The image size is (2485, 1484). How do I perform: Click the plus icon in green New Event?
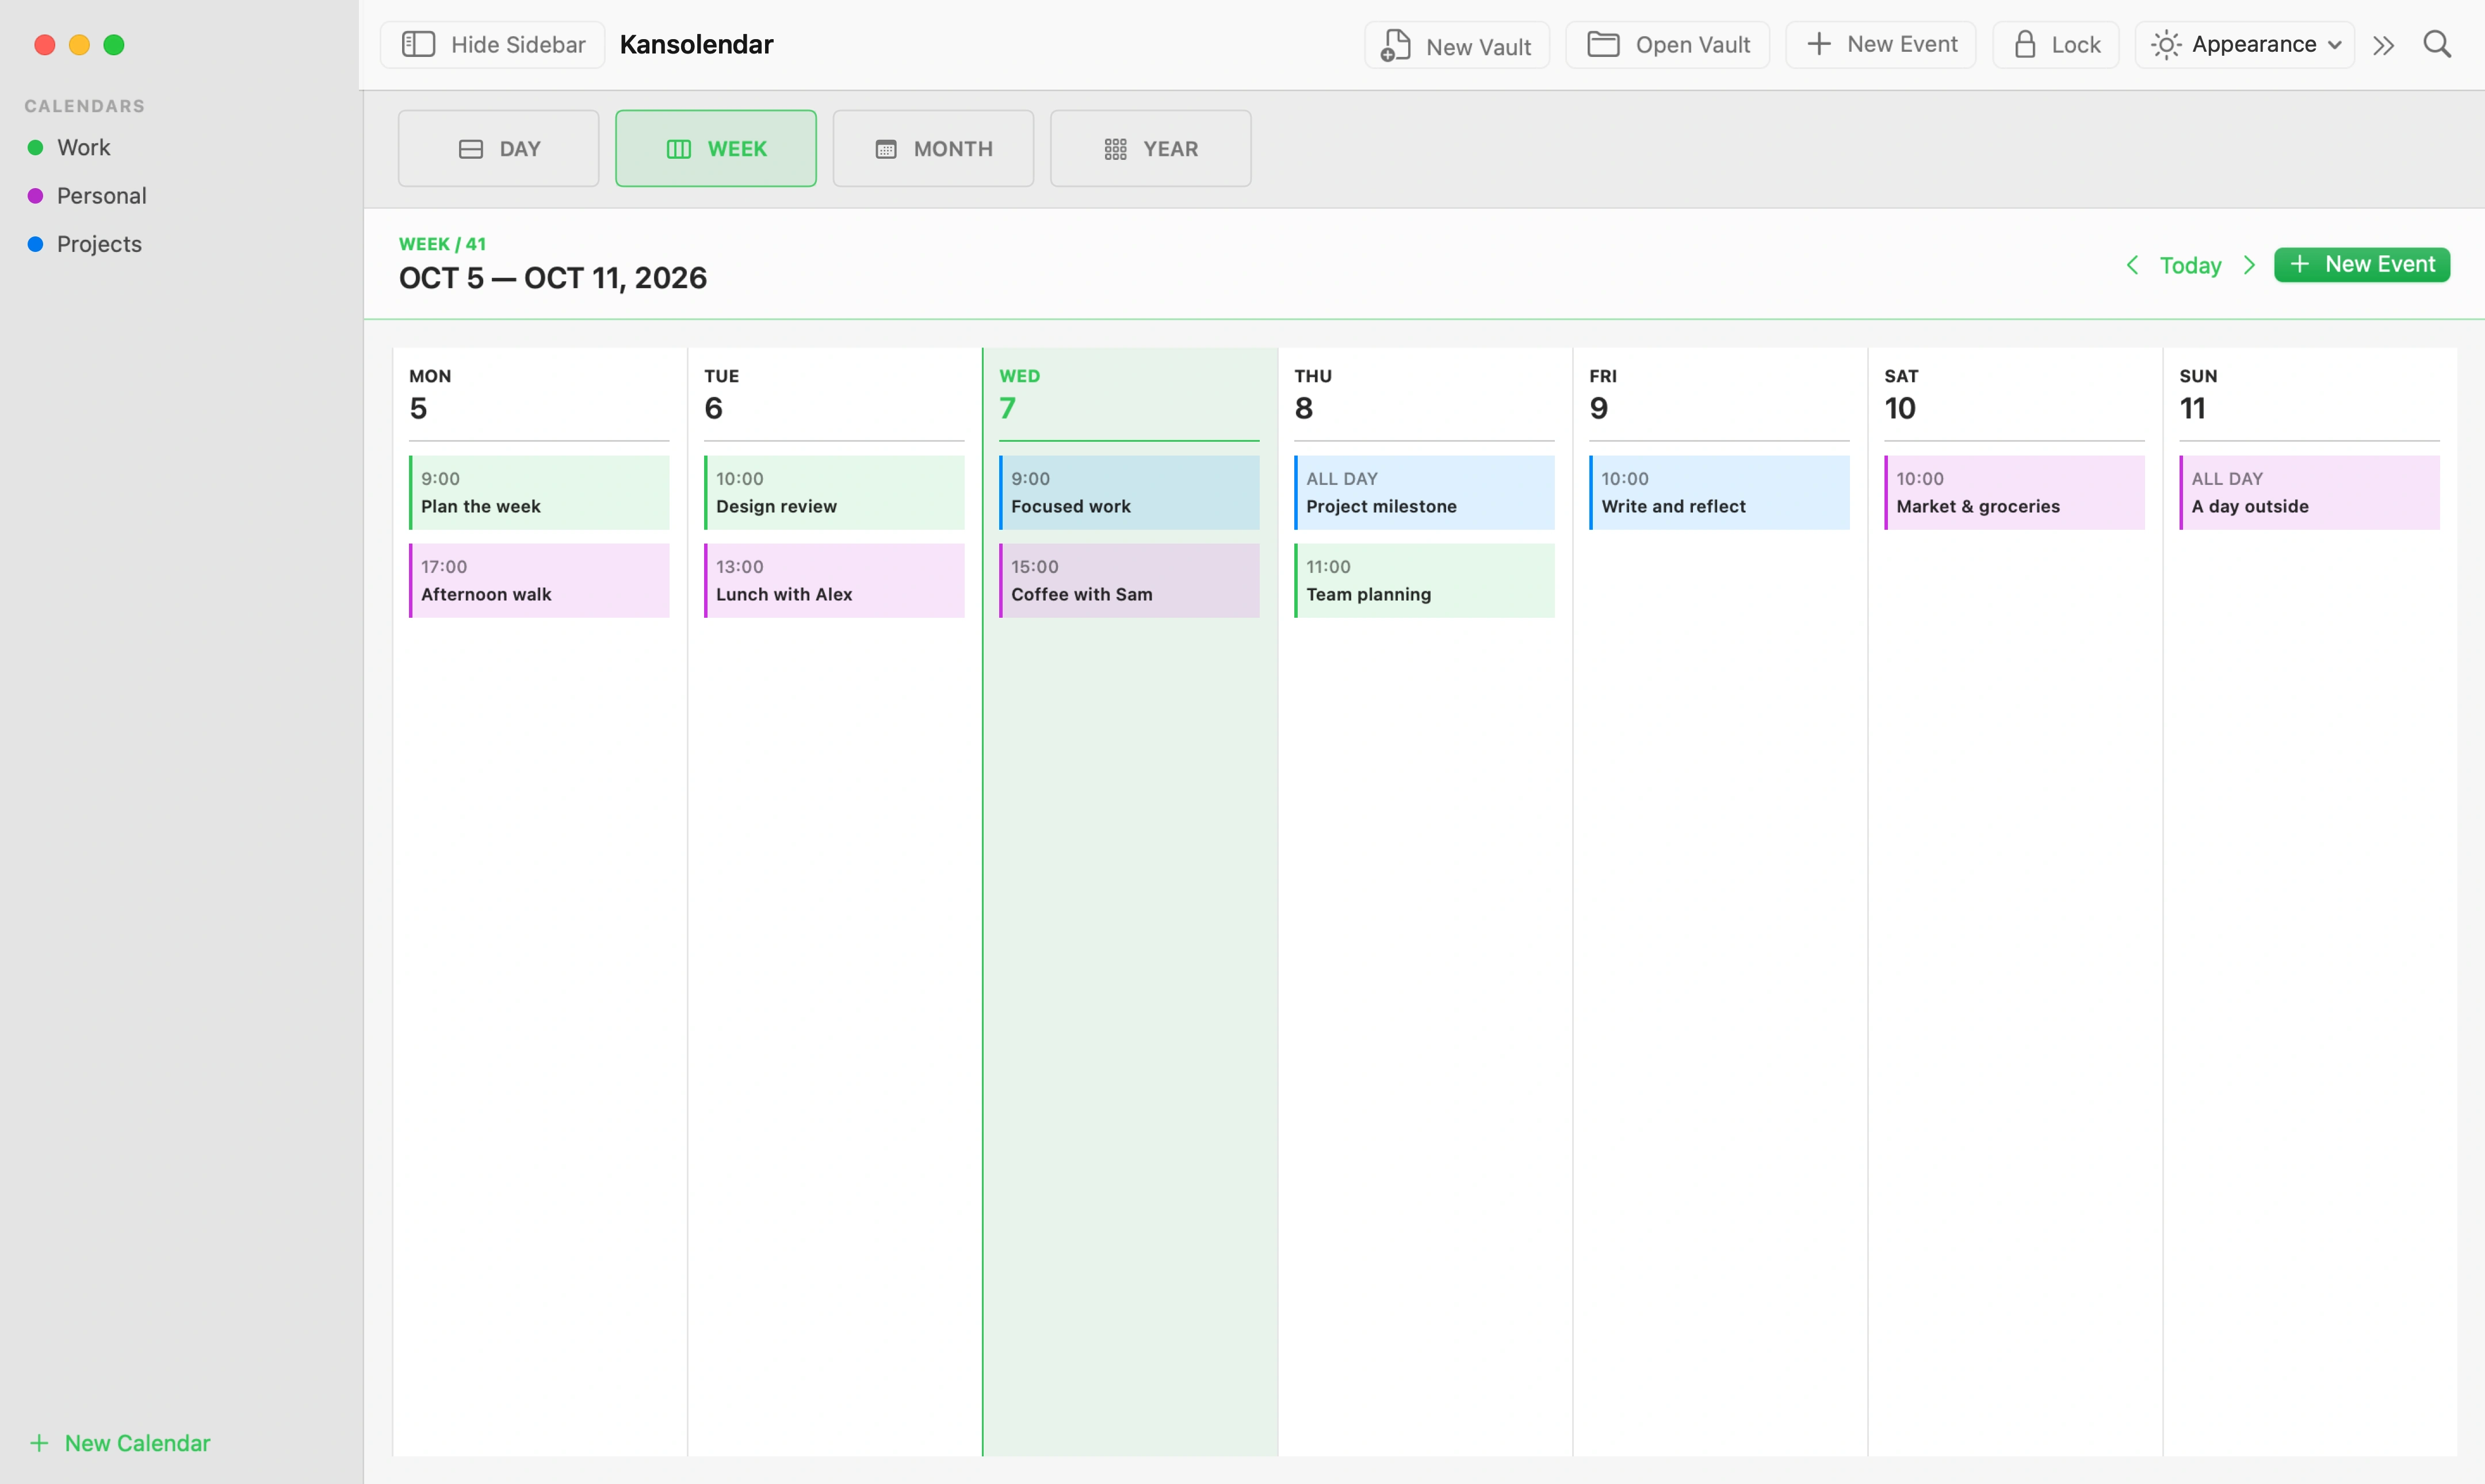[2299, 264]
